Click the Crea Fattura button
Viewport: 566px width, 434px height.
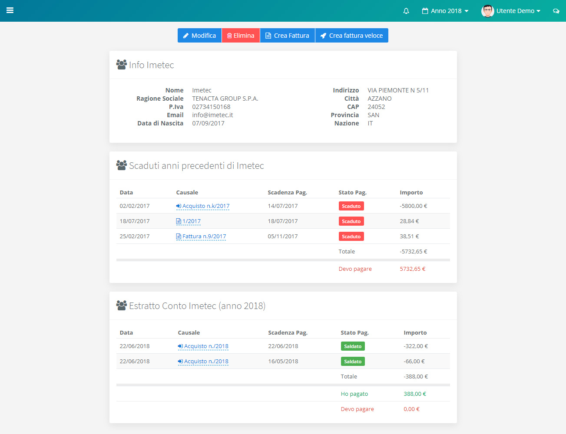[x=287, y=36]
